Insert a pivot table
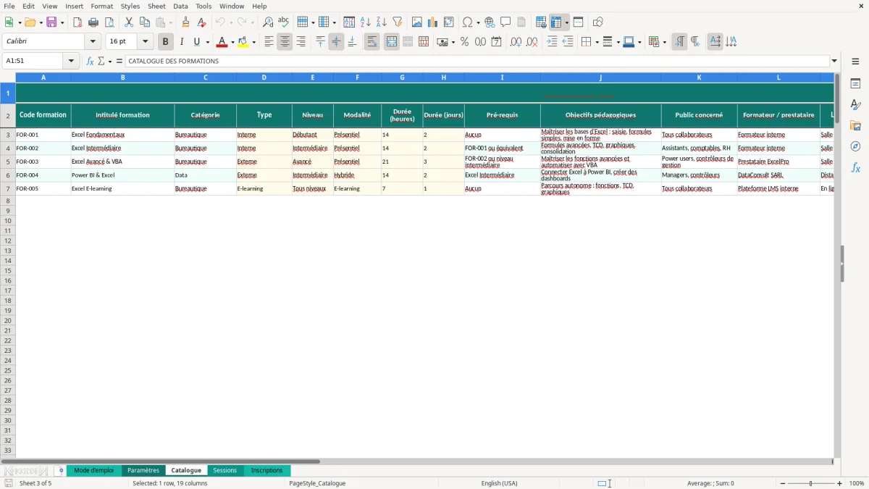The height and width of the screenshot is (489, 869). (449, 22)
